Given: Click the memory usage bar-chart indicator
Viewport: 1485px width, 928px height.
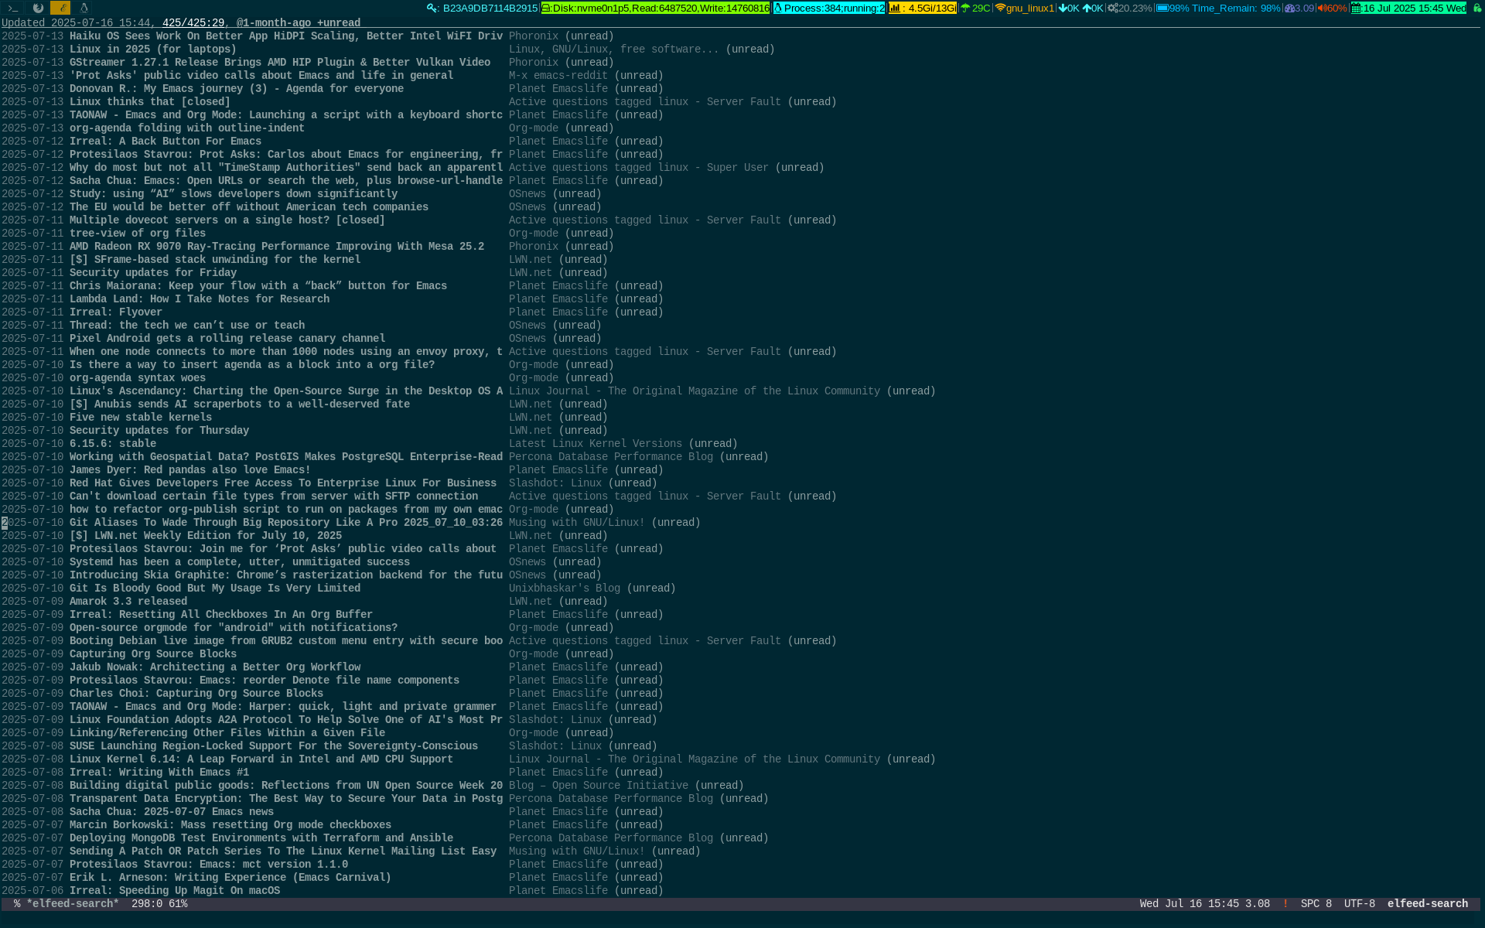Looking at the screenshot, I should point(922,8).
